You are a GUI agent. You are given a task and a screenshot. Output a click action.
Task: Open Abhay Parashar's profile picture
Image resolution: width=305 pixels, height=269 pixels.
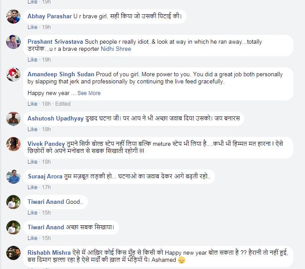click(13, 17)
